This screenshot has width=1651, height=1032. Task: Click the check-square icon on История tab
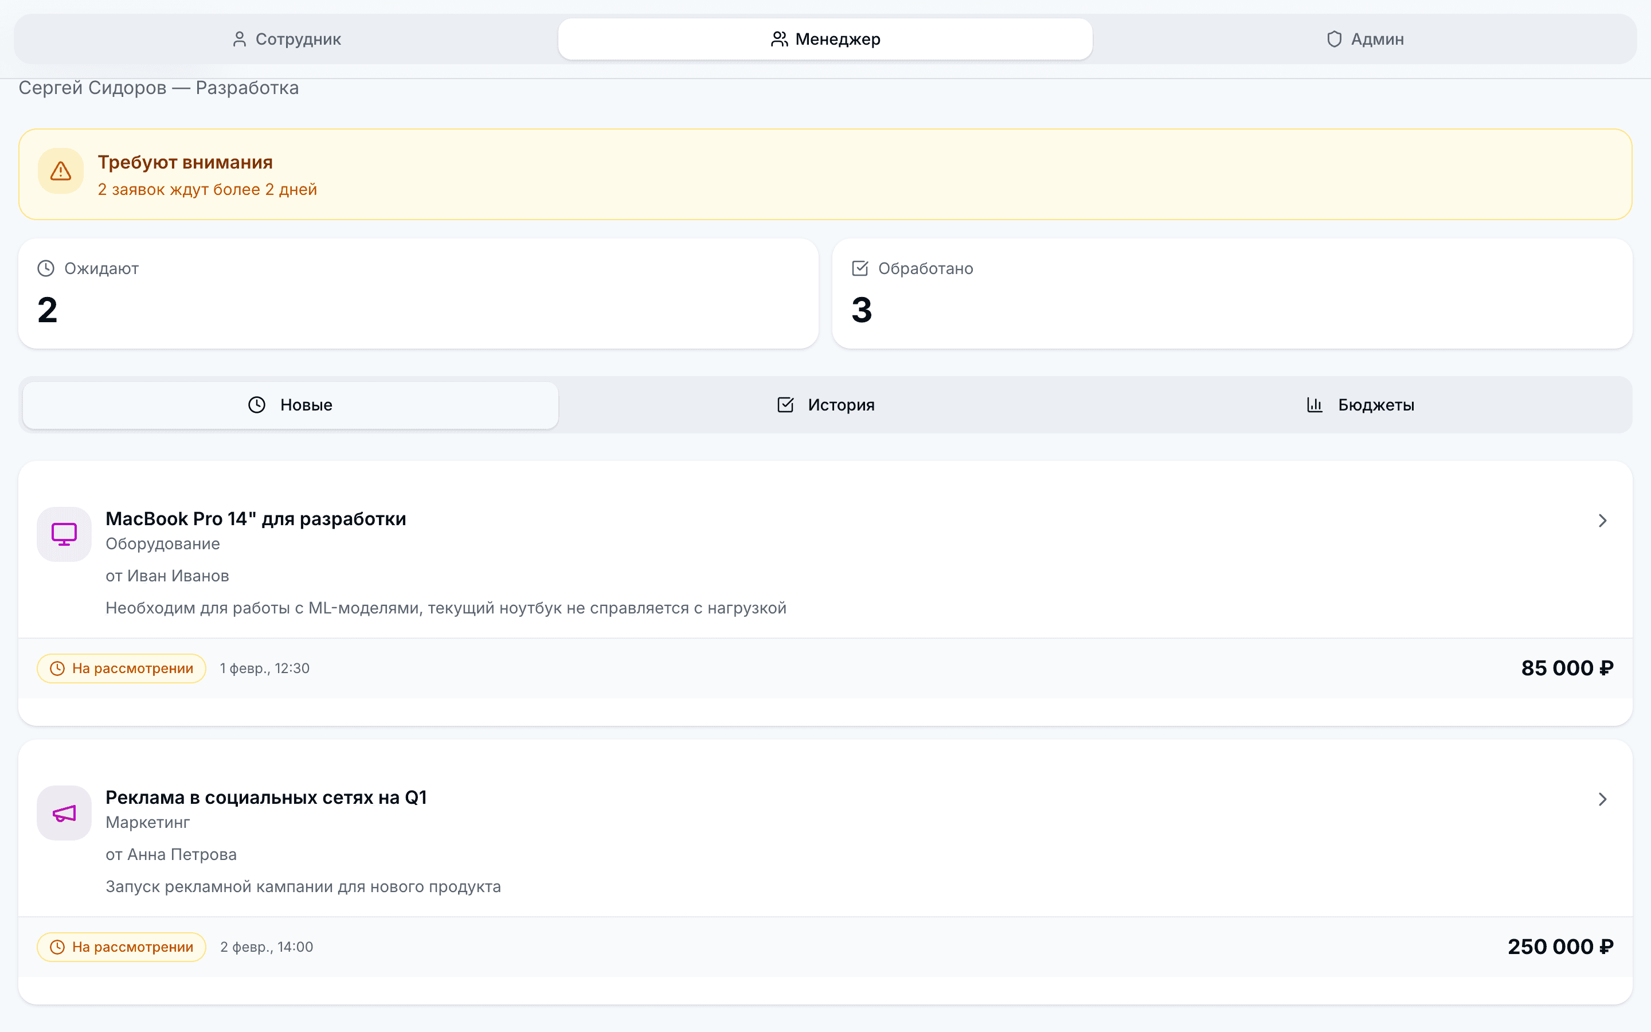[x=785, y=405]
